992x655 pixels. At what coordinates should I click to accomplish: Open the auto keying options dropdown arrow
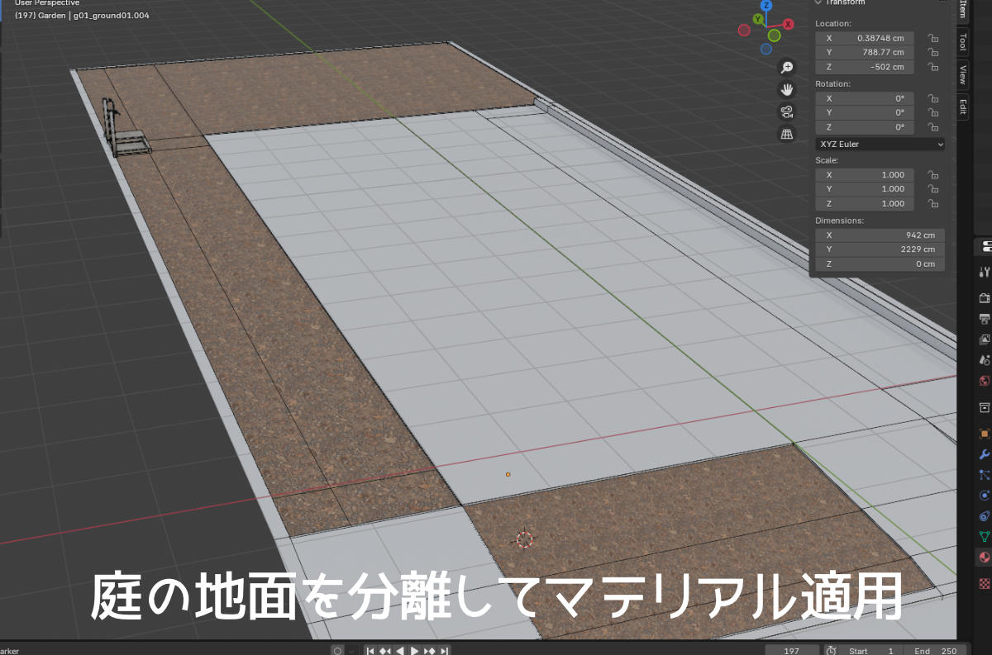tap(353, 650)
